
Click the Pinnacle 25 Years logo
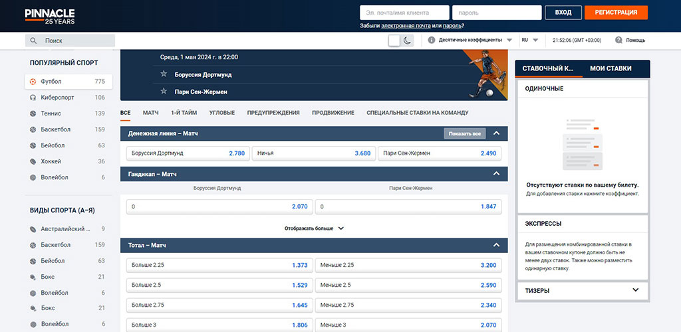click(50, 16)
